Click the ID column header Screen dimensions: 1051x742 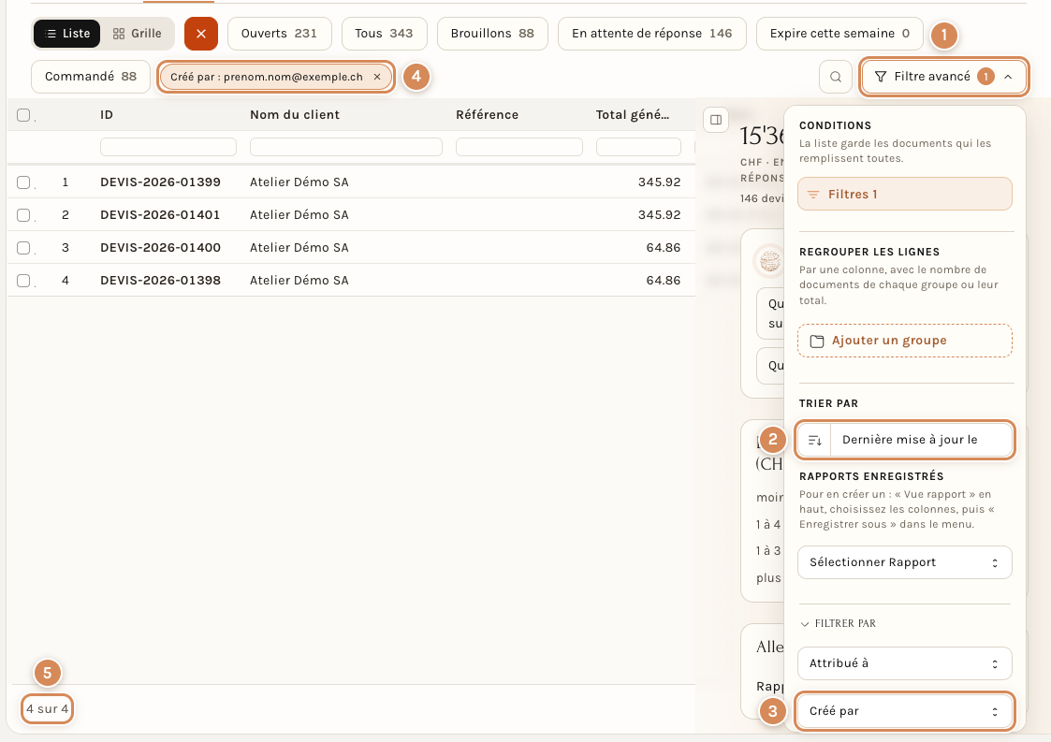tap(107, 115)
